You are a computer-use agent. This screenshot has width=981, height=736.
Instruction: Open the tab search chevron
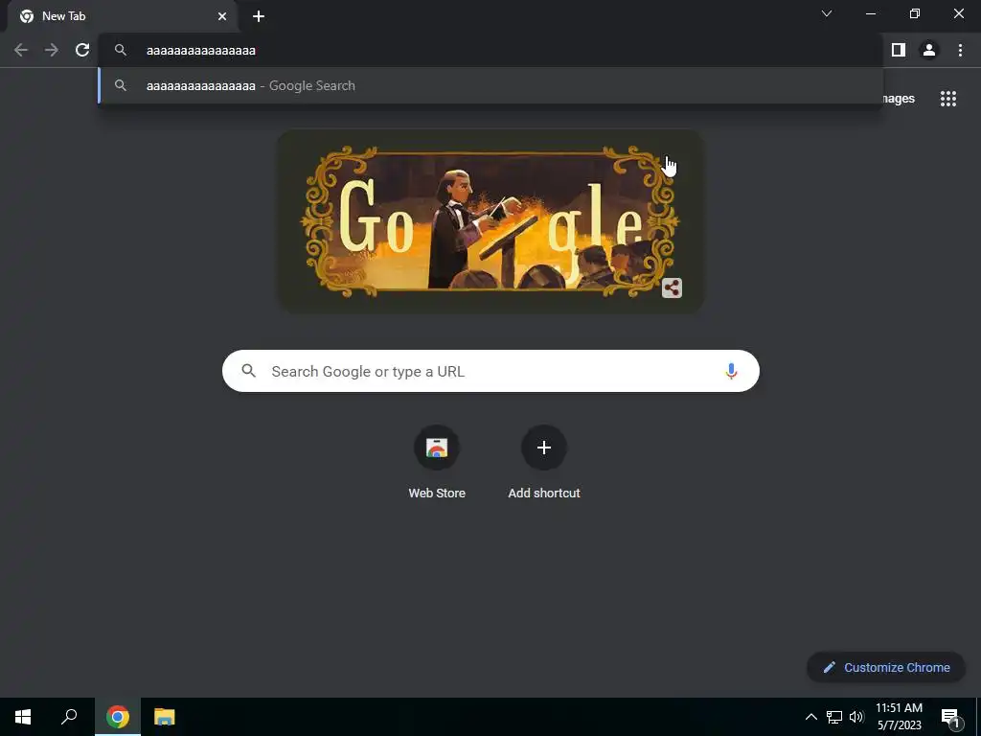[x=827, y=13]
